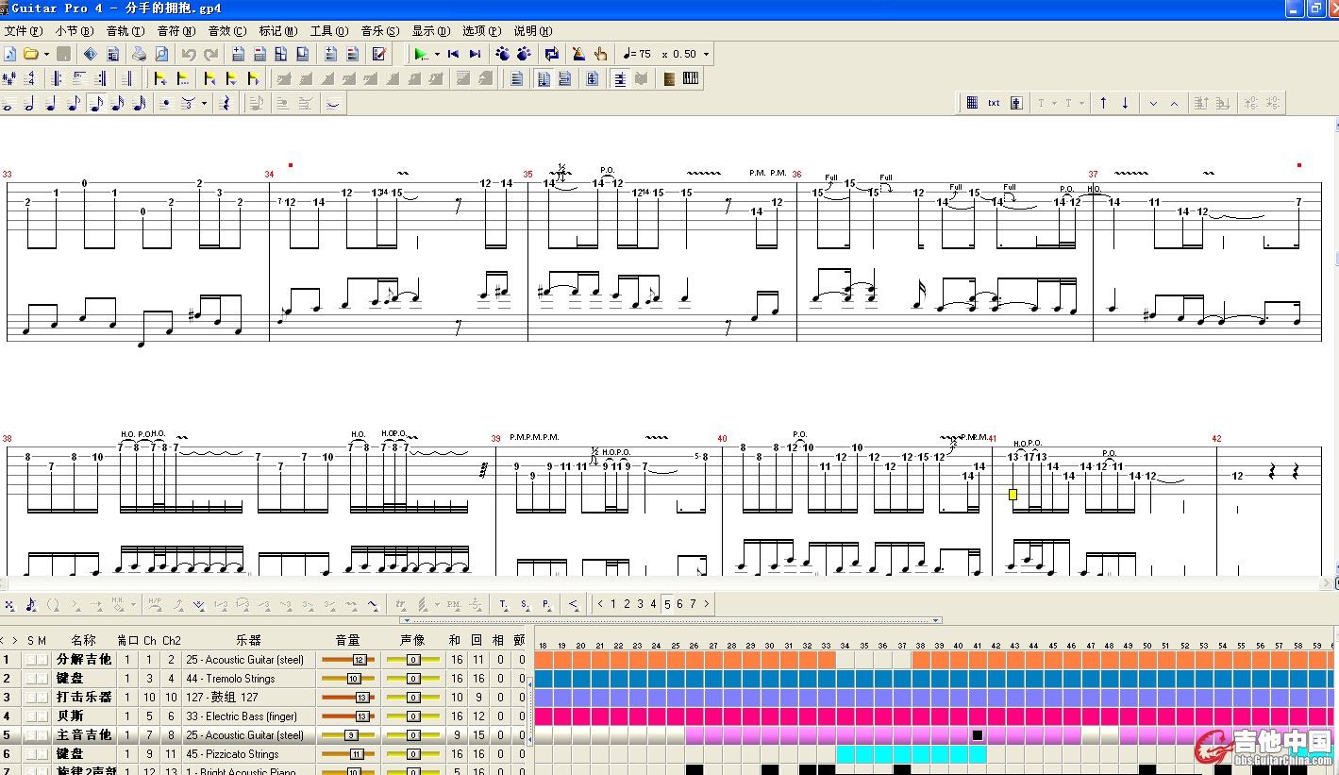The height and width of the screenshot is (775, 1339).
Task: Click the P. pop effect icon
Action: pos(546,604)
